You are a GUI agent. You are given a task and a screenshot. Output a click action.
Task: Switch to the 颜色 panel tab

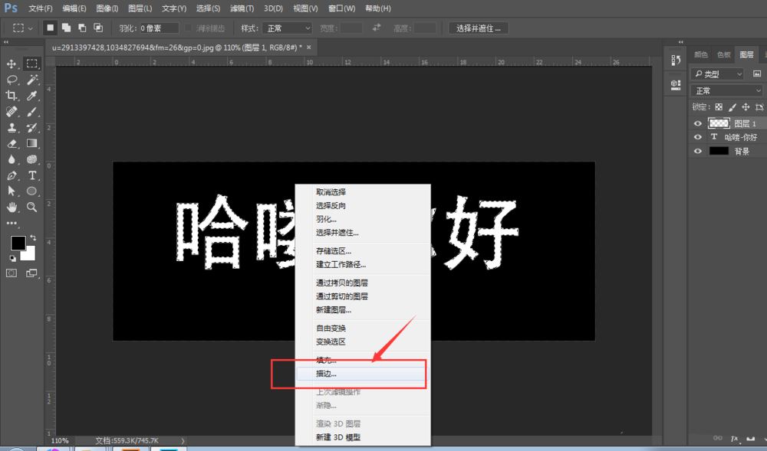pyautogui.click(x=701, y=54)
